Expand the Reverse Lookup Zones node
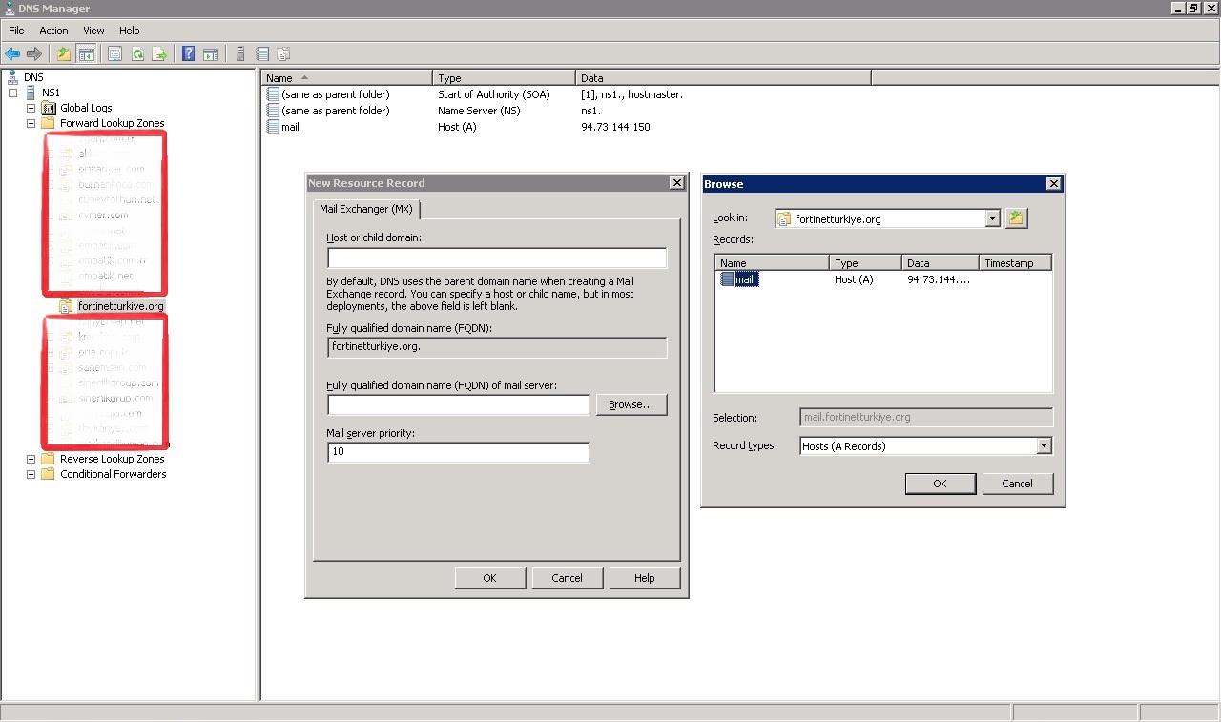 click(x=31, y=459)
